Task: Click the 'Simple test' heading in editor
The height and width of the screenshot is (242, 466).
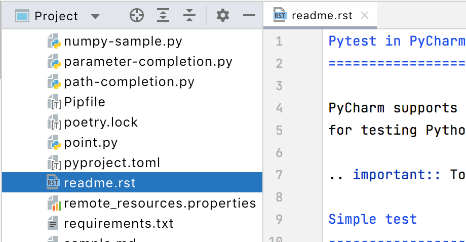Action: (x=372, y=219)
